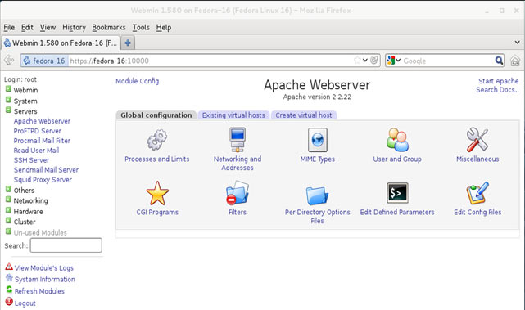Open Edit Config Files clipboard icon
The width and height of the screenshot is (525, 310).
pyautogui.click(x=477, y=193)
